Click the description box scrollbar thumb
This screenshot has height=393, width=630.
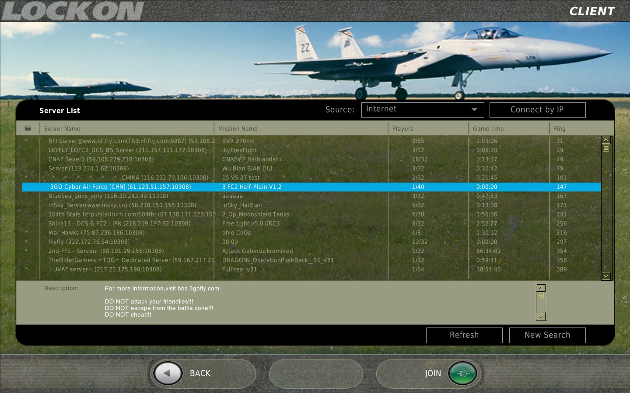tap(541, 296)
